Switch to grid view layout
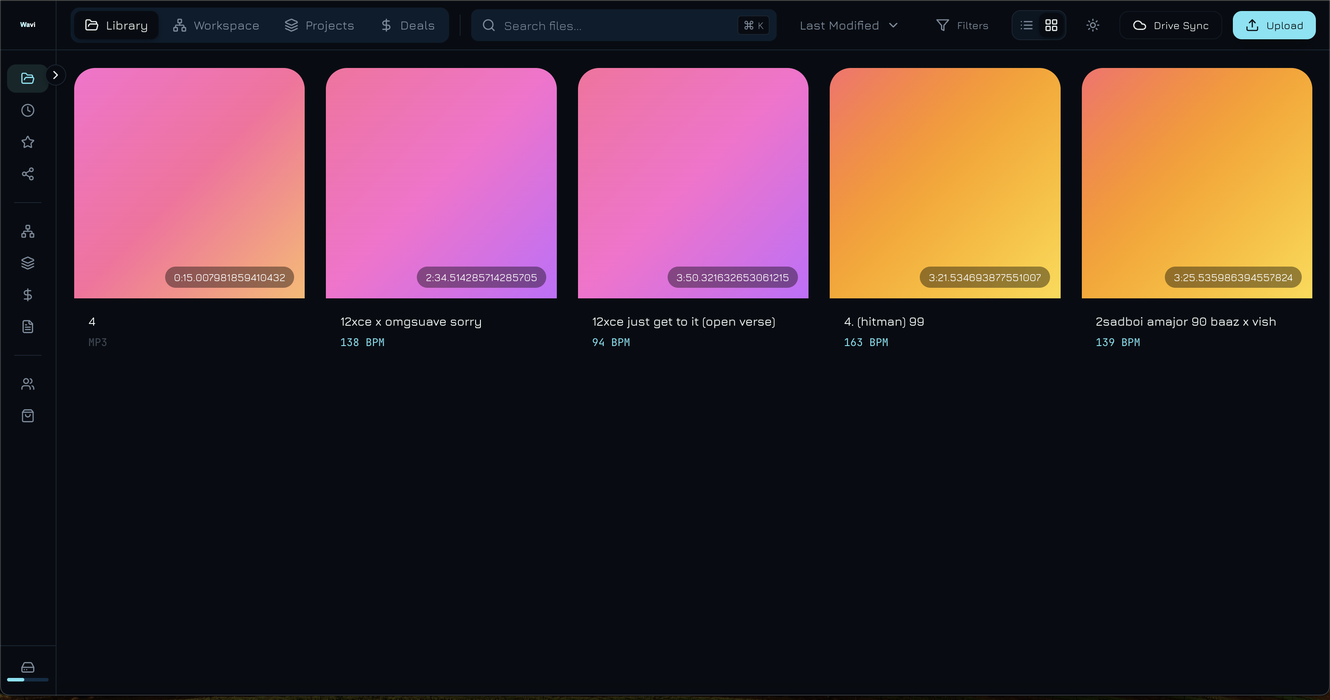This screenshot has width=1330, height=700. point(1051,25)
